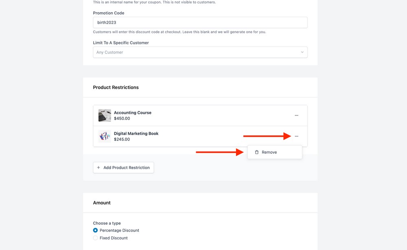This screenshot has height=250, width=407.
Task: Click the three-dot actions icon beside $450.00
Action: point(297,115)
